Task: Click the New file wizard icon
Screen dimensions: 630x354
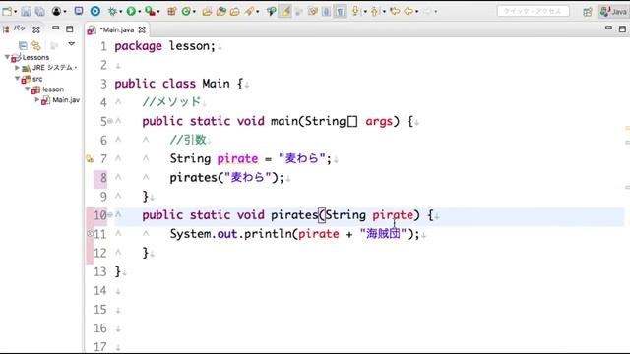Action: point(7,11)
